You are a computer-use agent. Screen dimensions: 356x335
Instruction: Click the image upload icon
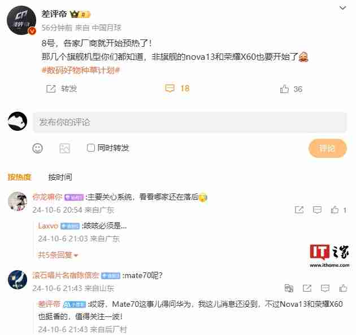pyautogui.click(x=65, y=148)
